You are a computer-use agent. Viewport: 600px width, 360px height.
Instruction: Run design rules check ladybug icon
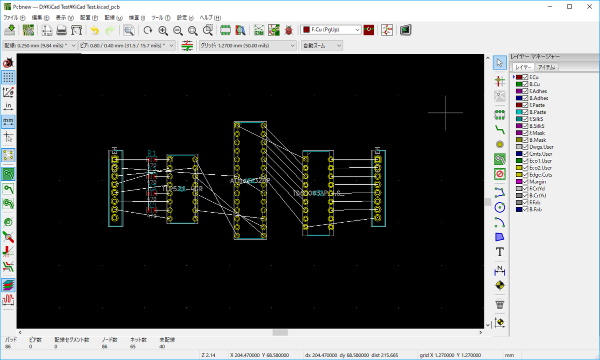(x=289, y=30)
